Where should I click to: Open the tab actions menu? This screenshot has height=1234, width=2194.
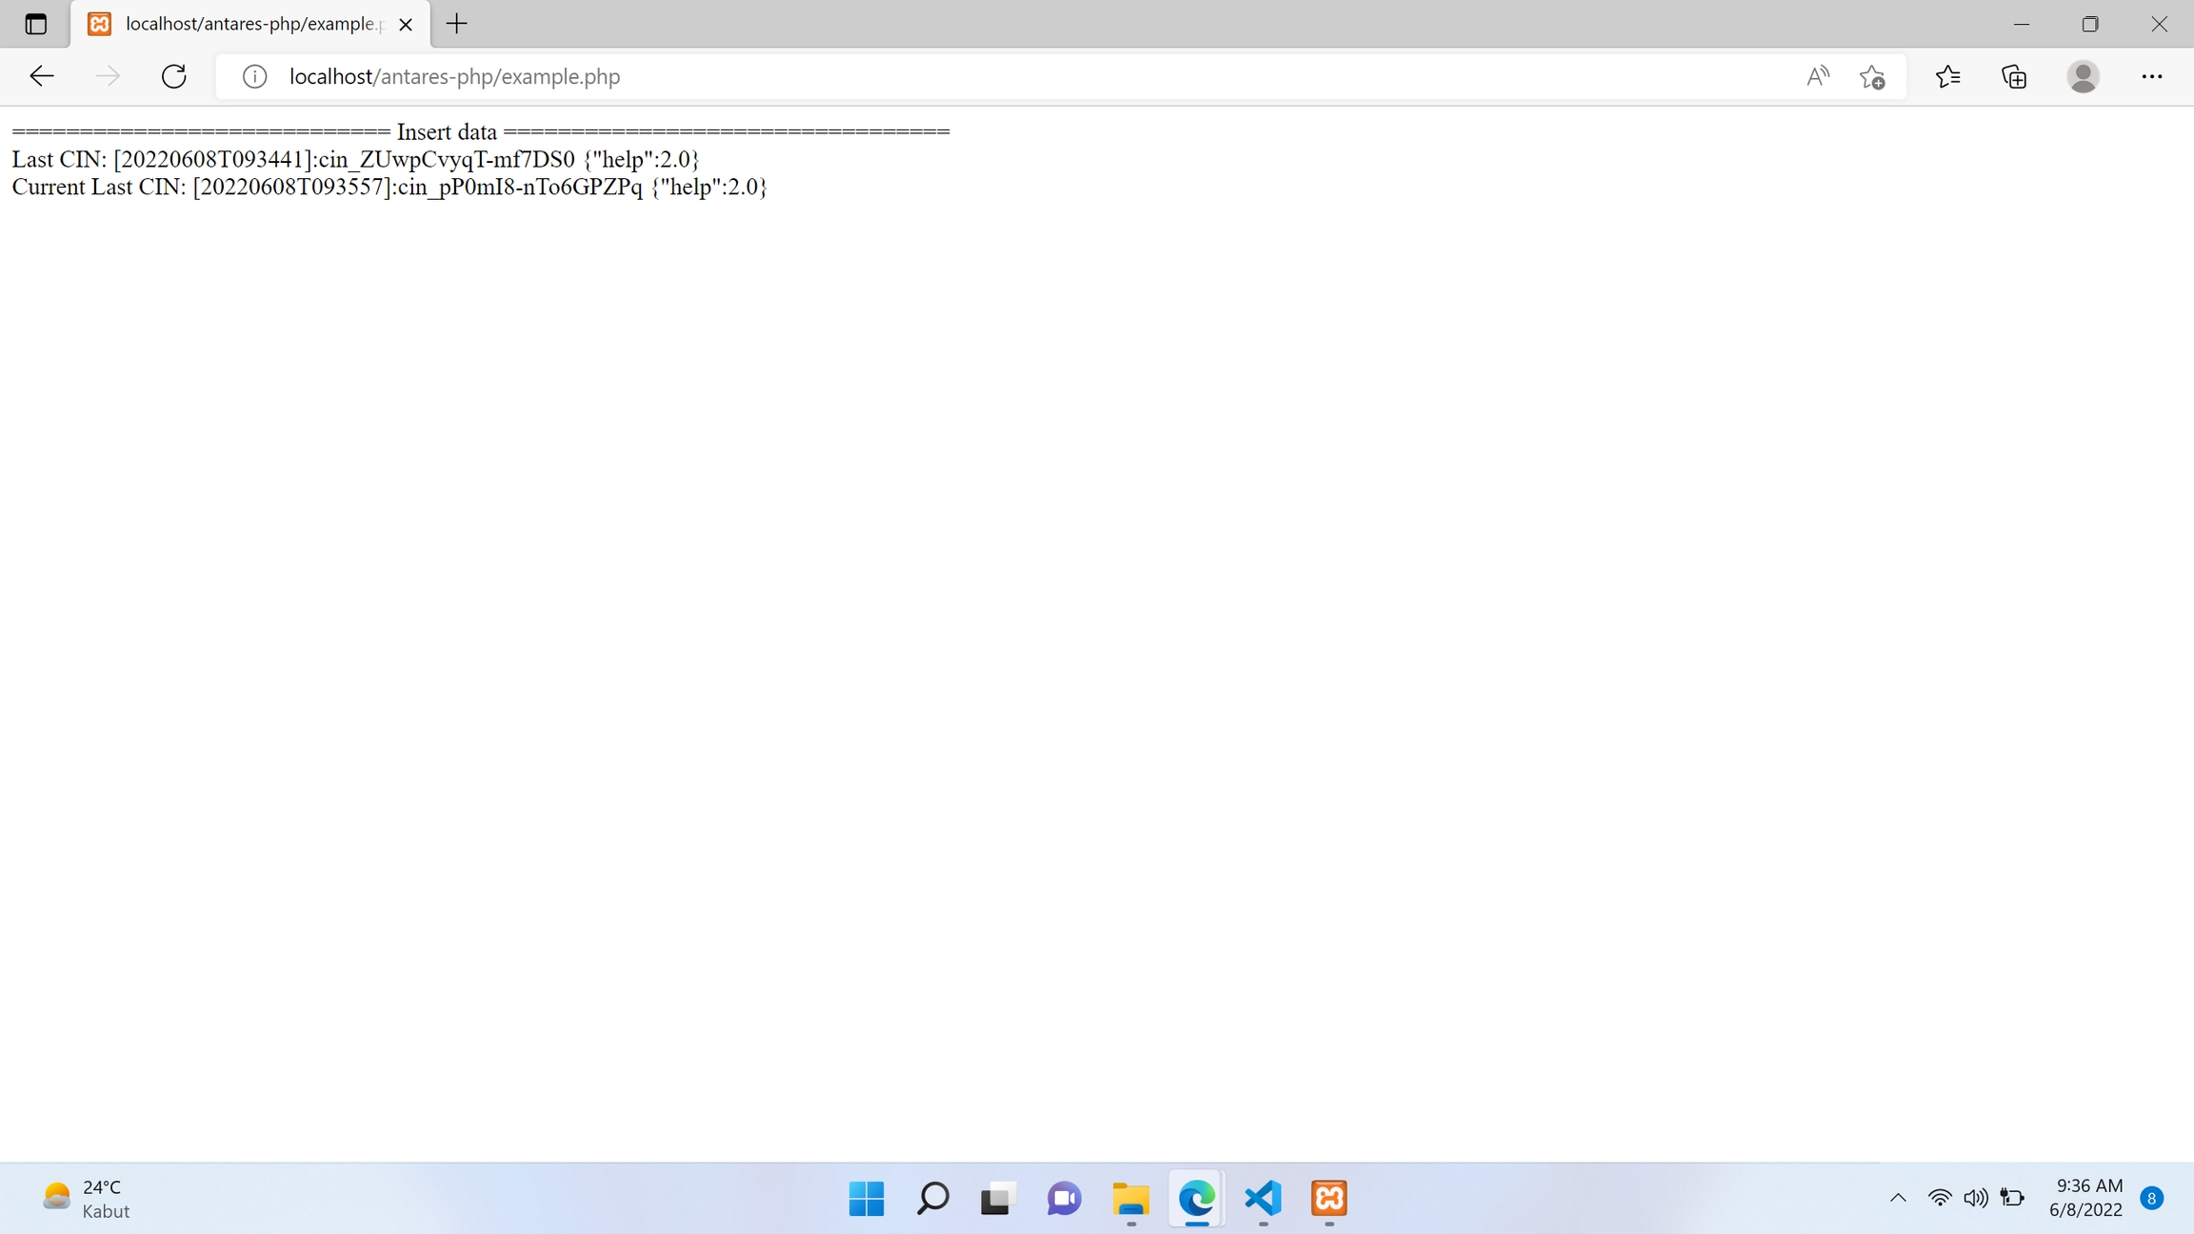pyautogui.click(x=35, y=24)
